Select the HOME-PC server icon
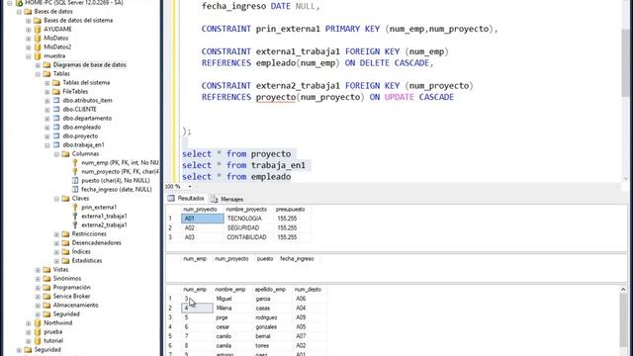Image resolution: width=633 pixels, height=356 pixels. click(x=19, y=3)
